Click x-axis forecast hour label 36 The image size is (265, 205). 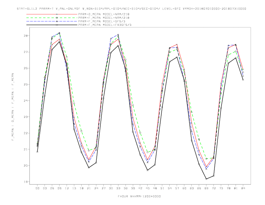click(x=125, y=188)
